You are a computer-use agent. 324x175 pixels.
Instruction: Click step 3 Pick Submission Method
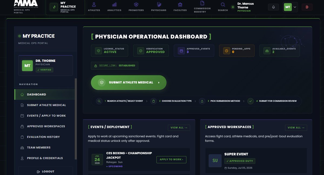[220, 101]
